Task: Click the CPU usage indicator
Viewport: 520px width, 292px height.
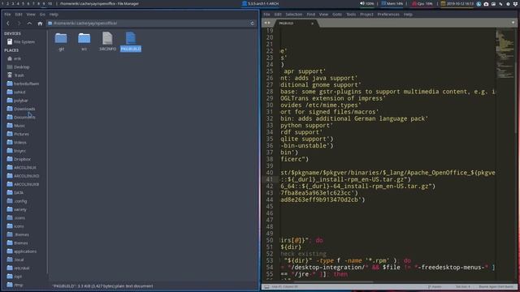Action: [422, 3]
